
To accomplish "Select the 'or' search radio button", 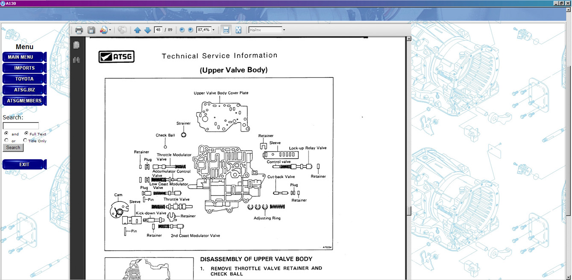I will tap(6, 140).
